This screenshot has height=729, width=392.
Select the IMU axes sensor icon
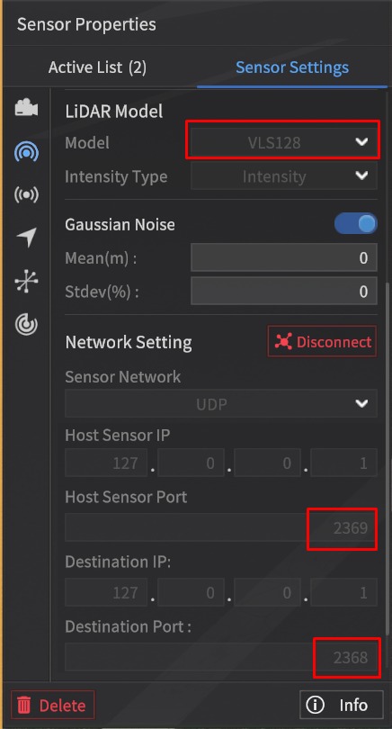pyautogui.click(x=26, y=282)
